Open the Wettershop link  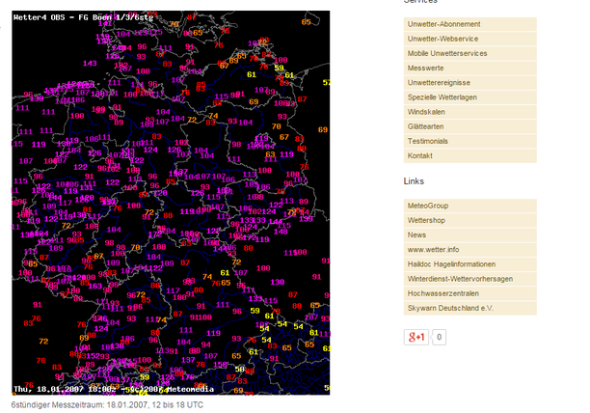(426, 220)
